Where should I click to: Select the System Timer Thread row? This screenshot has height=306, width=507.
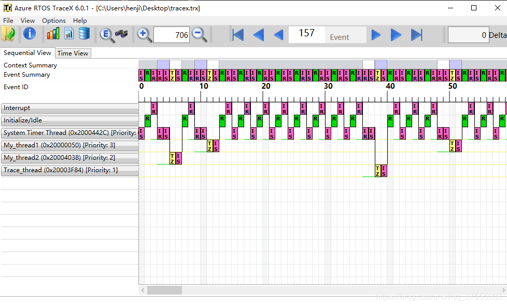tap(69, 133)
